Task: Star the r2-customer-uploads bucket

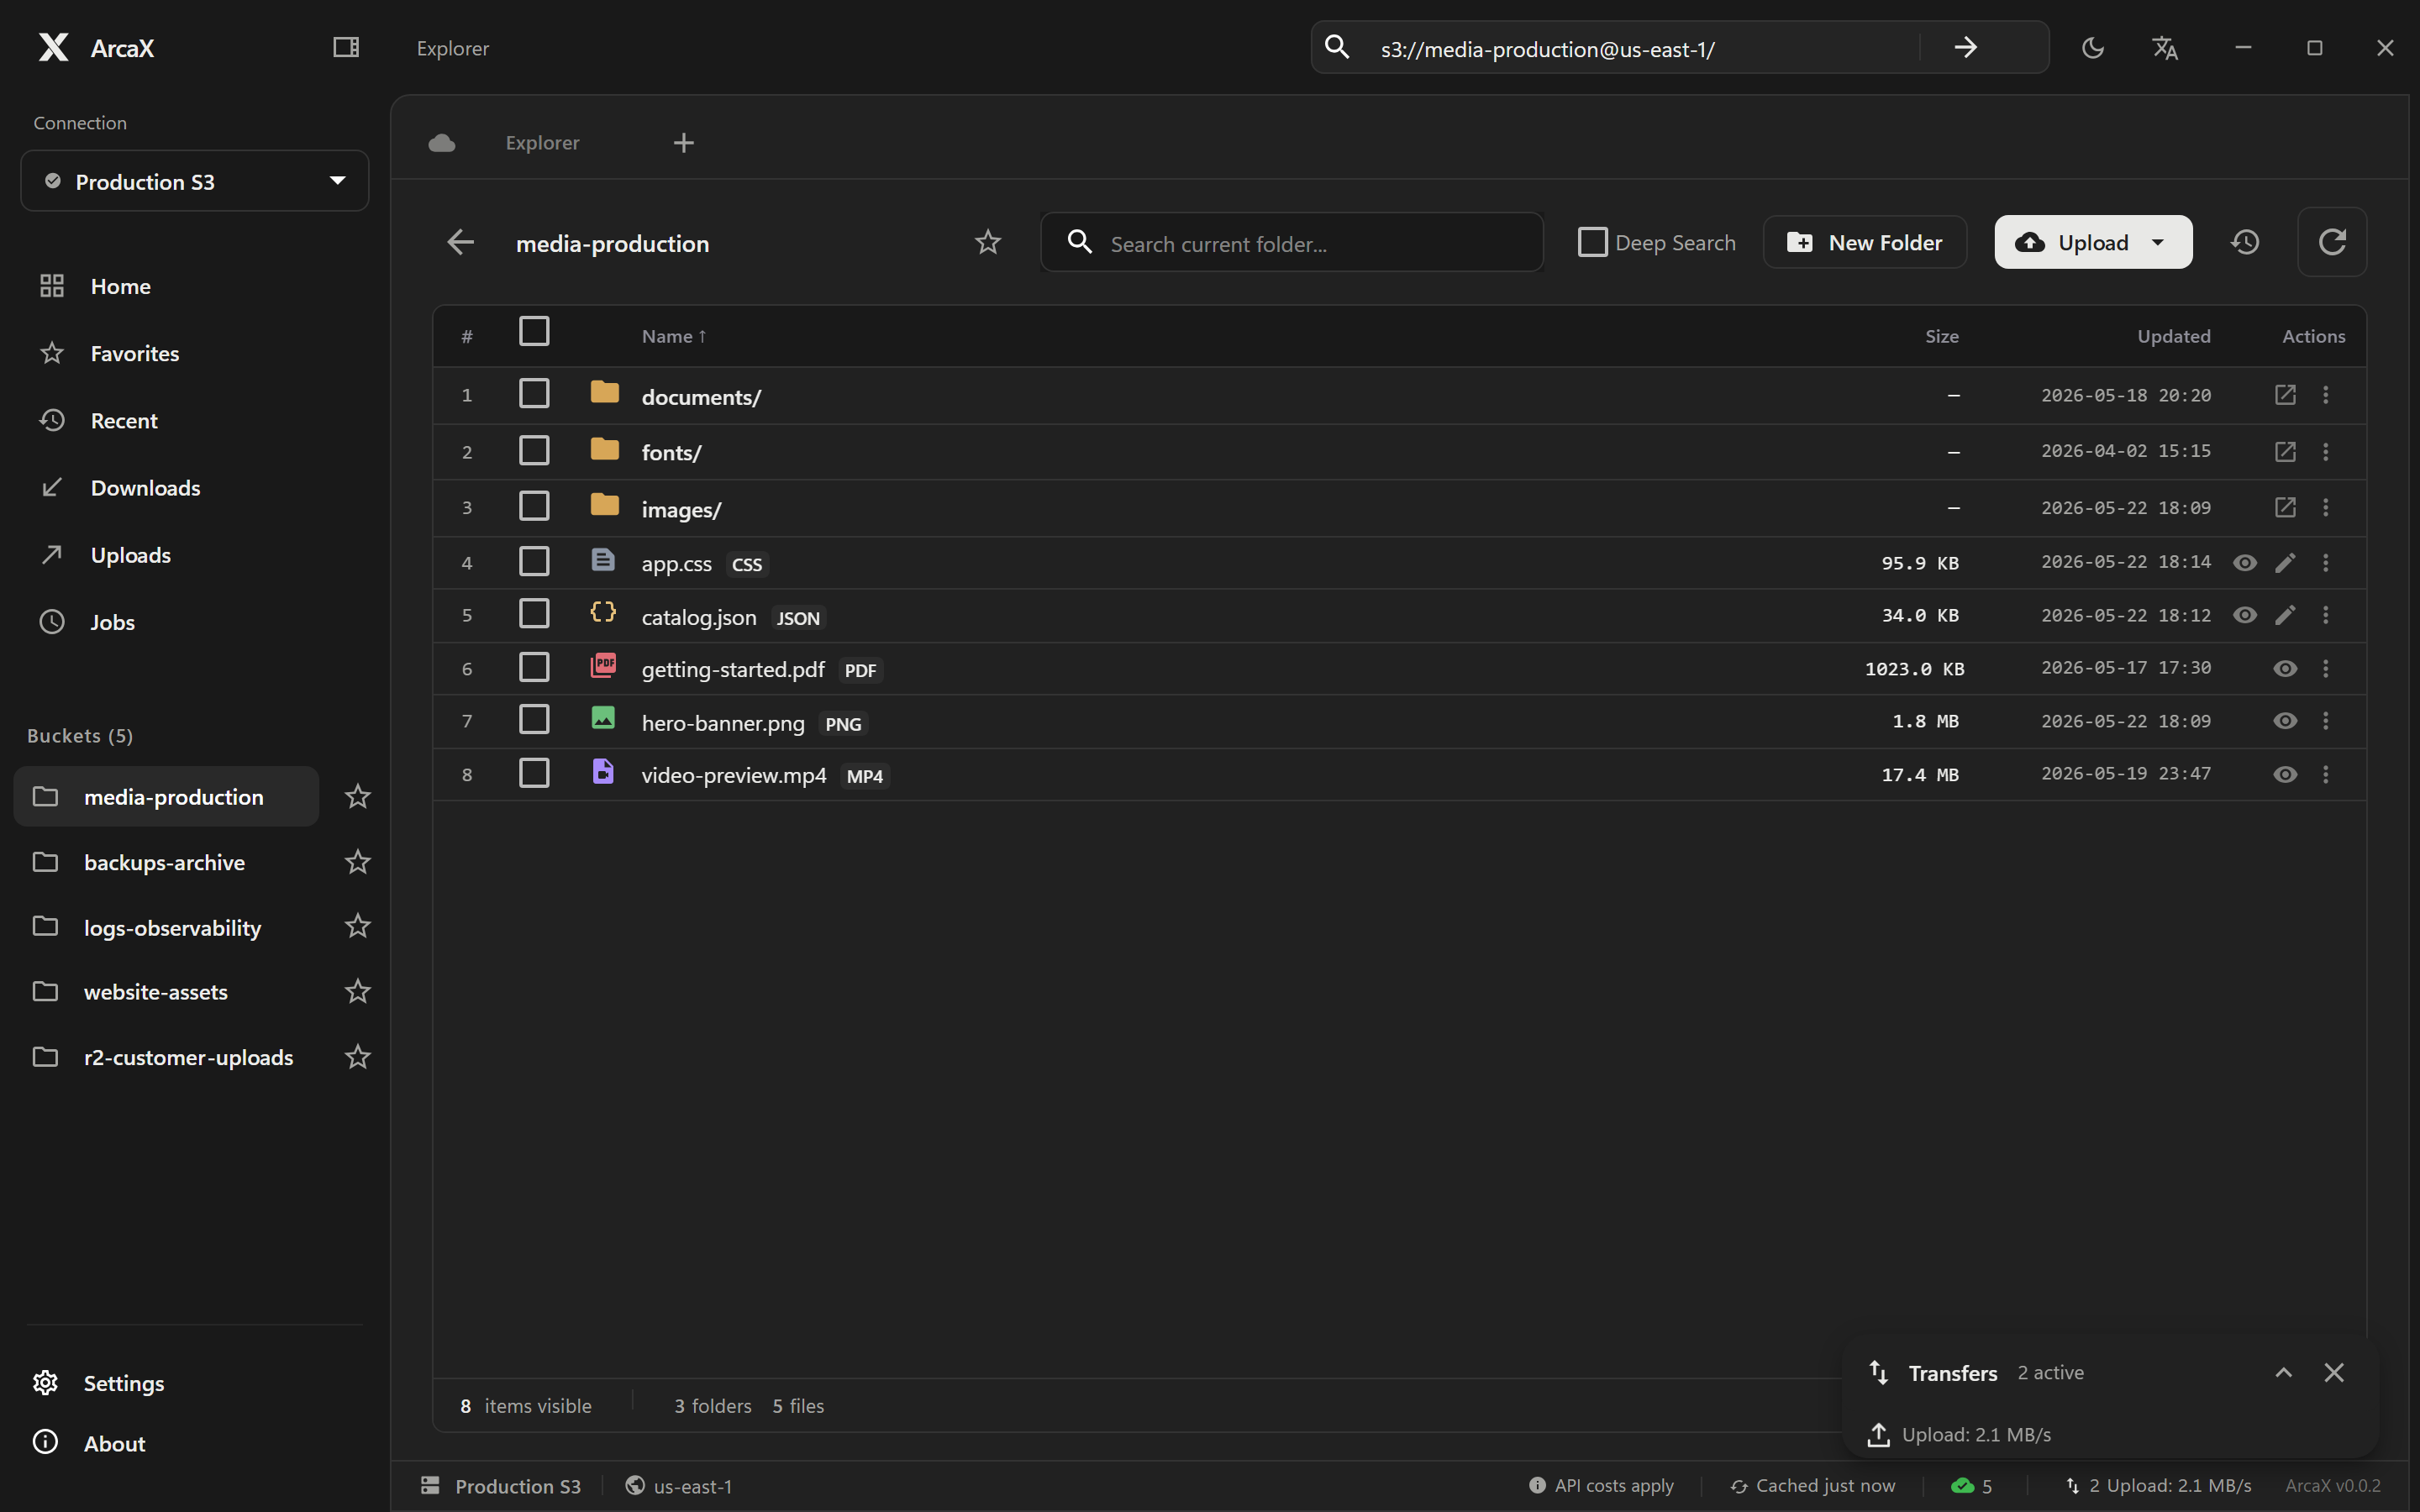Action: pos(357,1056)
